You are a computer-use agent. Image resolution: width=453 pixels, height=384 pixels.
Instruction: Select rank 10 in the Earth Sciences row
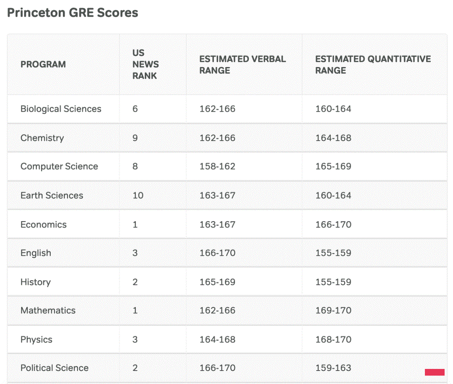(x=138, y=195)
